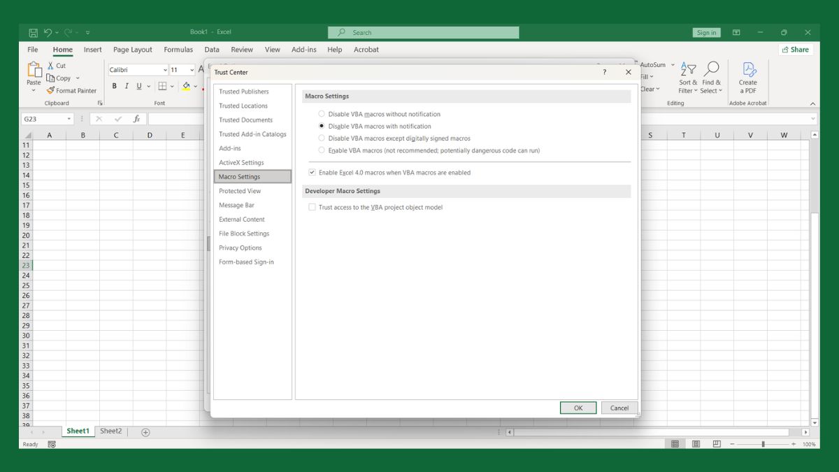
Task: Open the Underline style arrow
Action: click(148, 86)
